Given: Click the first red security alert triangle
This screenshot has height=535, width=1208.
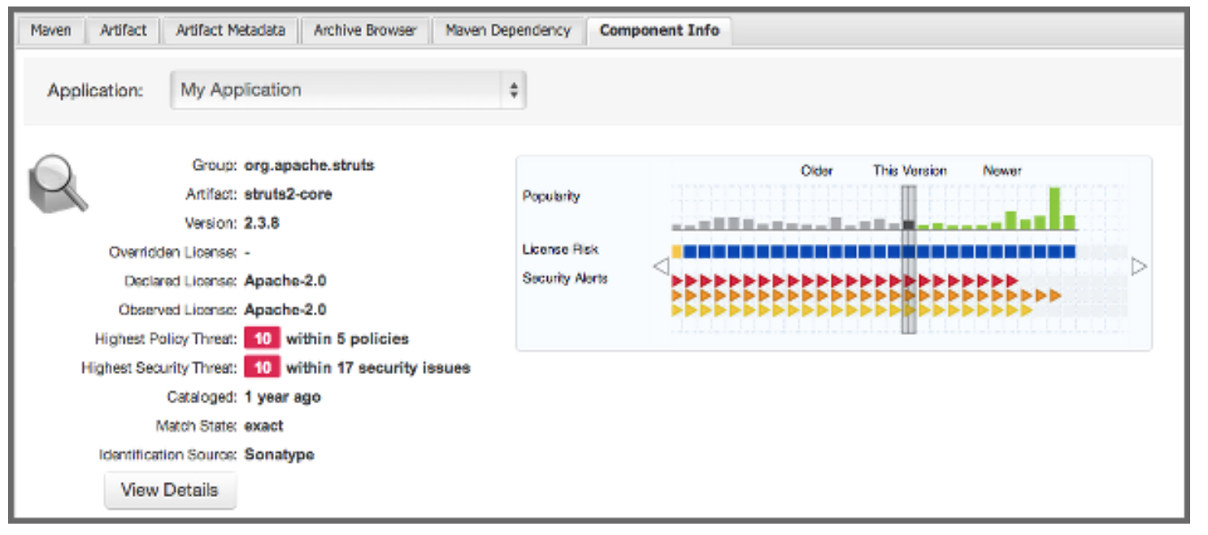Looking at the screenshot, I should tap(676, 281).
